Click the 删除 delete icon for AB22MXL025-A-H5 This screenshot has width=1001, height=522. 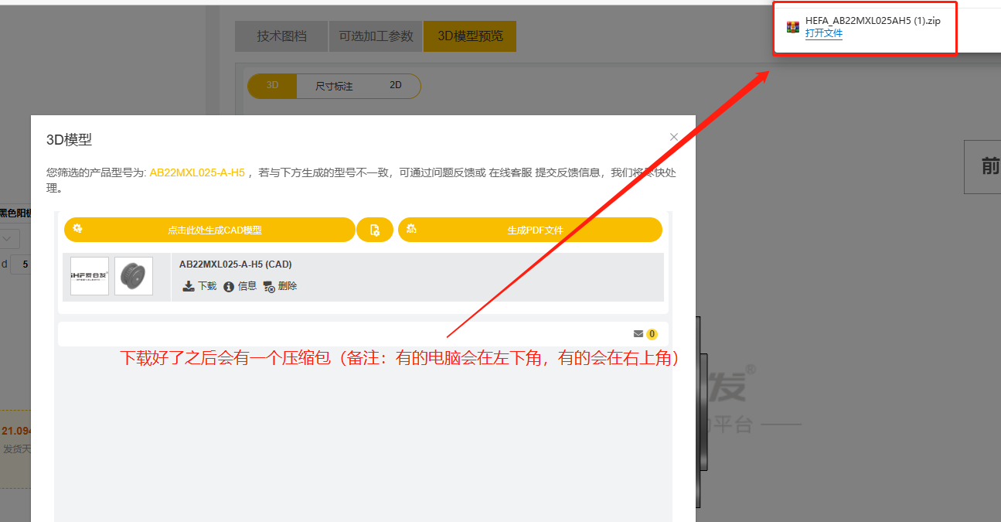(x=268, y=286)
